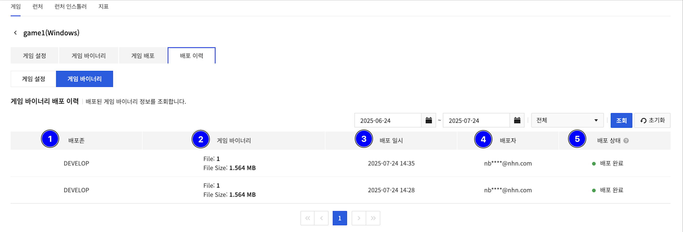Select the 게임 바이너리 tab in the upper row
Screen dimensions: 683x232
click(x=89, y=56)
